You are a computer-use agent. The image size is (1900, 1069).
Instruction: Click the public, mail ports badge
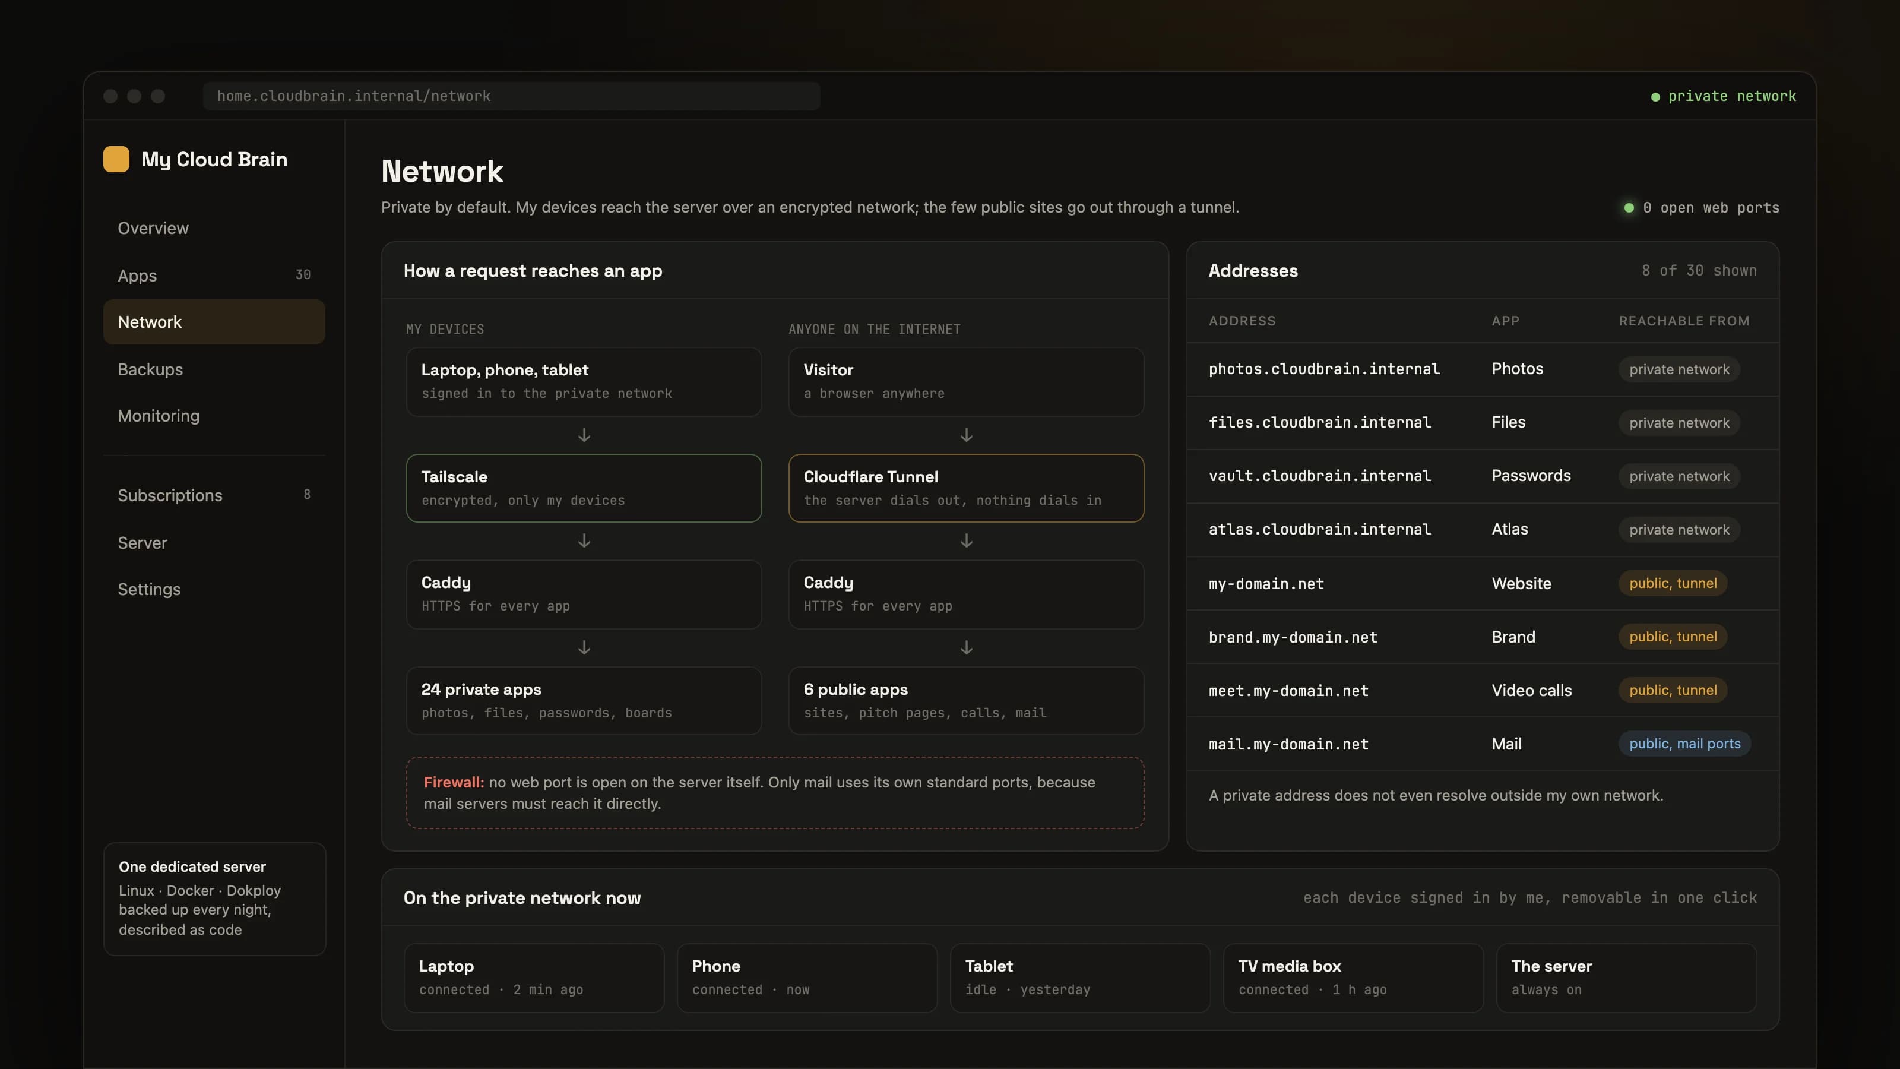click(1684, 744)
